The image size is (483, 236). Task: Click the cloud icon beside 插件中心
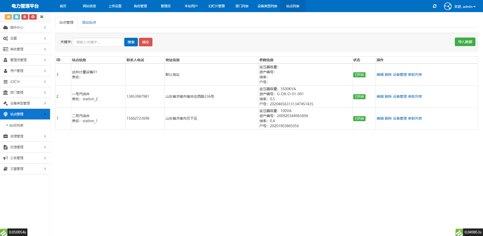pos(6,27)
